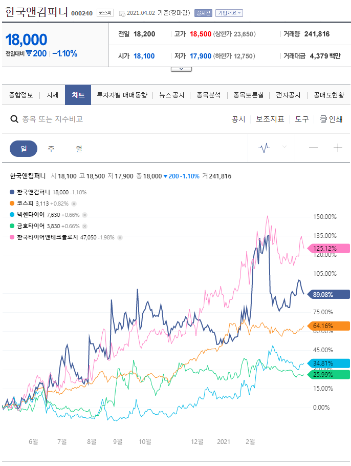Click the 고가 18,500 value

pos(201,34)
